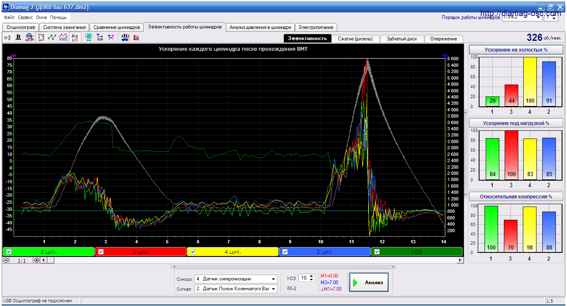Viewport: 567px width, 306px height.
Task: Zoom in with the plus magnifier icon
Action: (x=37, y=260)
